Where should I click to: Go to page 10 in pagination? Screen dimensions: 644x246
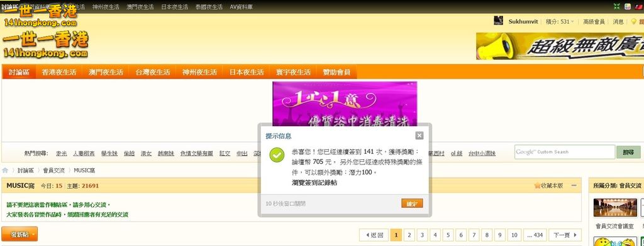pyautogui.click(x=514, y=235)
